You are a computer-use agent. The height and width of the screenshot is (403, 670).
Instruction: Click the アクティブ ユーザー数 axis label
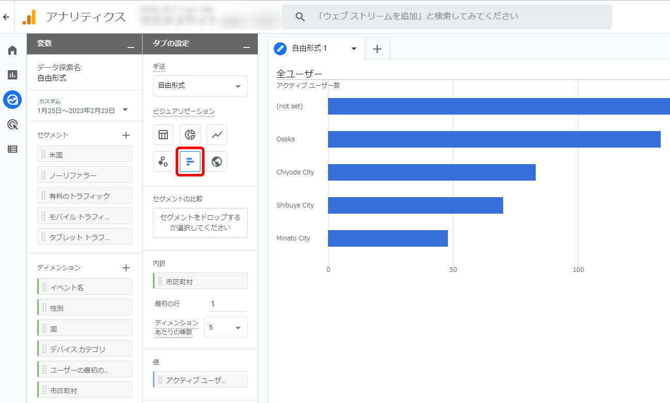[x=308, y=86]
